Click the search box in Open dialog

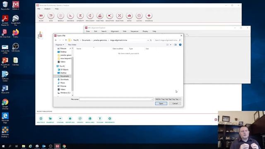point(167,40)
